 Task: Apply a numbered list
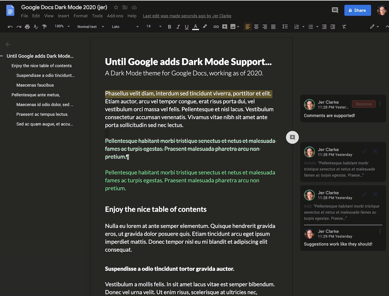296,27
